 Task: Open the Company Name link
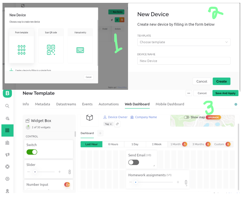144,117
